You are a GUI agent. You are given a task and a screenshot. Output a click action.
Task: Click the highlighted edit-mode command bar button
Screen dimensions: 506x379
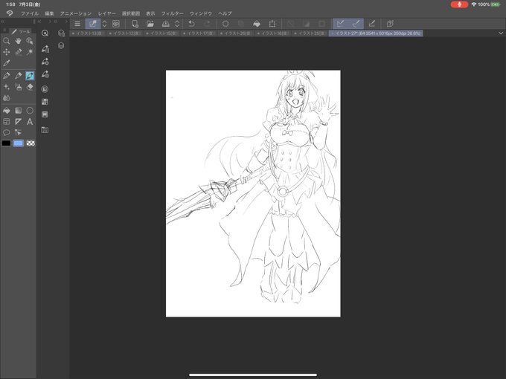click(92, 24)
